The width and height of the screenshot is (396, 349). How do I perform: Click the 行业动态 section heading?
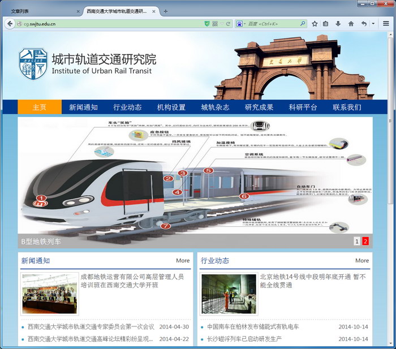[x=215, y=261]
